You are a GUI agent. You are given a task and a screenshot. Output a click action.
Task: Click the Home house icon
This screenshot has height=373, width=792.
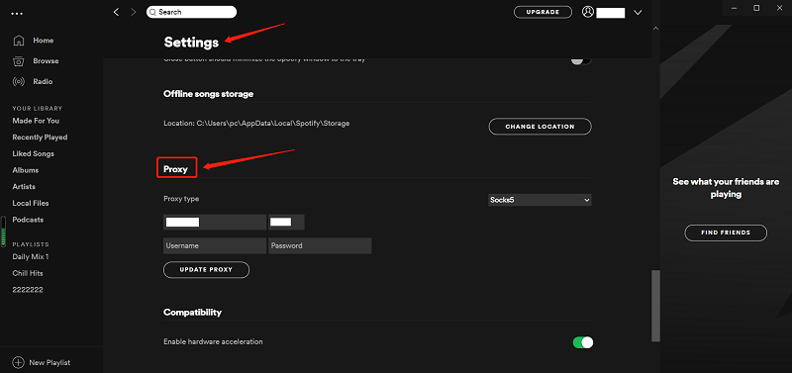[x=18, y=41]
